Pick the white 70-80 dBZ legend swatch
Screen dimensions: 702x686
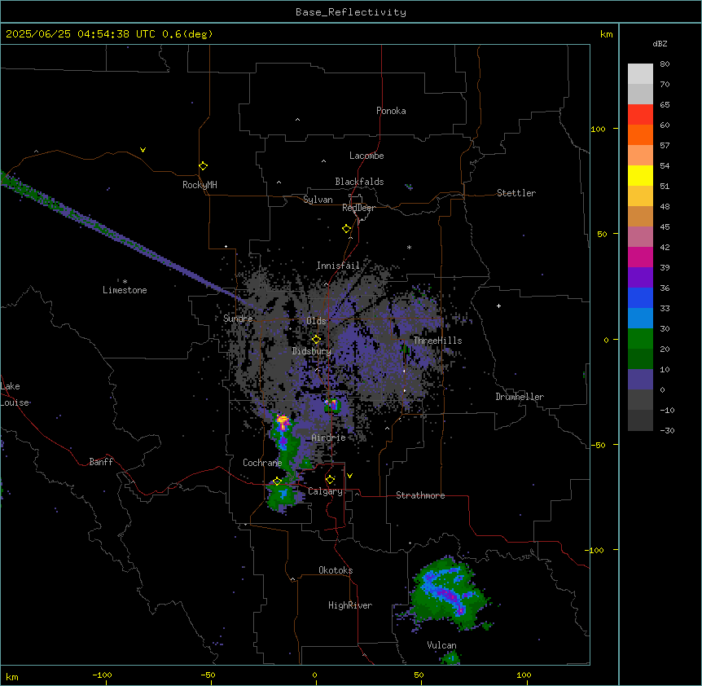640,73
